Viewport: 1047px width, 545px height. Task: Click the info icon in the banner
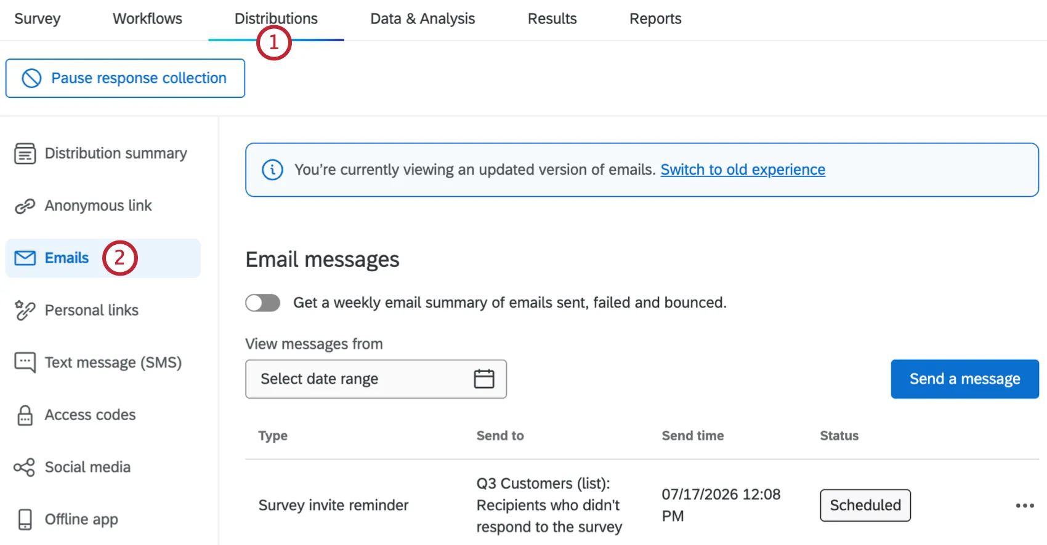pos(273,170)
